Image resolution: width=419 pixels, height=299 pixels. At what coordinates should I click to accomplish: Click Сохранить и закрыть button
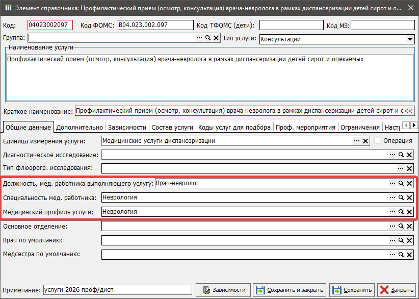click(x=290, y=290)
